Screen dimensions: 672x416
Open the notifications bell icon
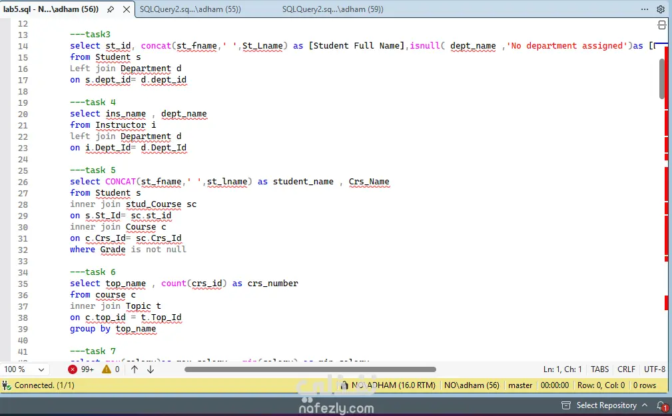point(661,405)
